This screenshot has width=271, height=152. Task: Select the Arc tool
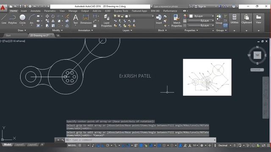(31, 19)
